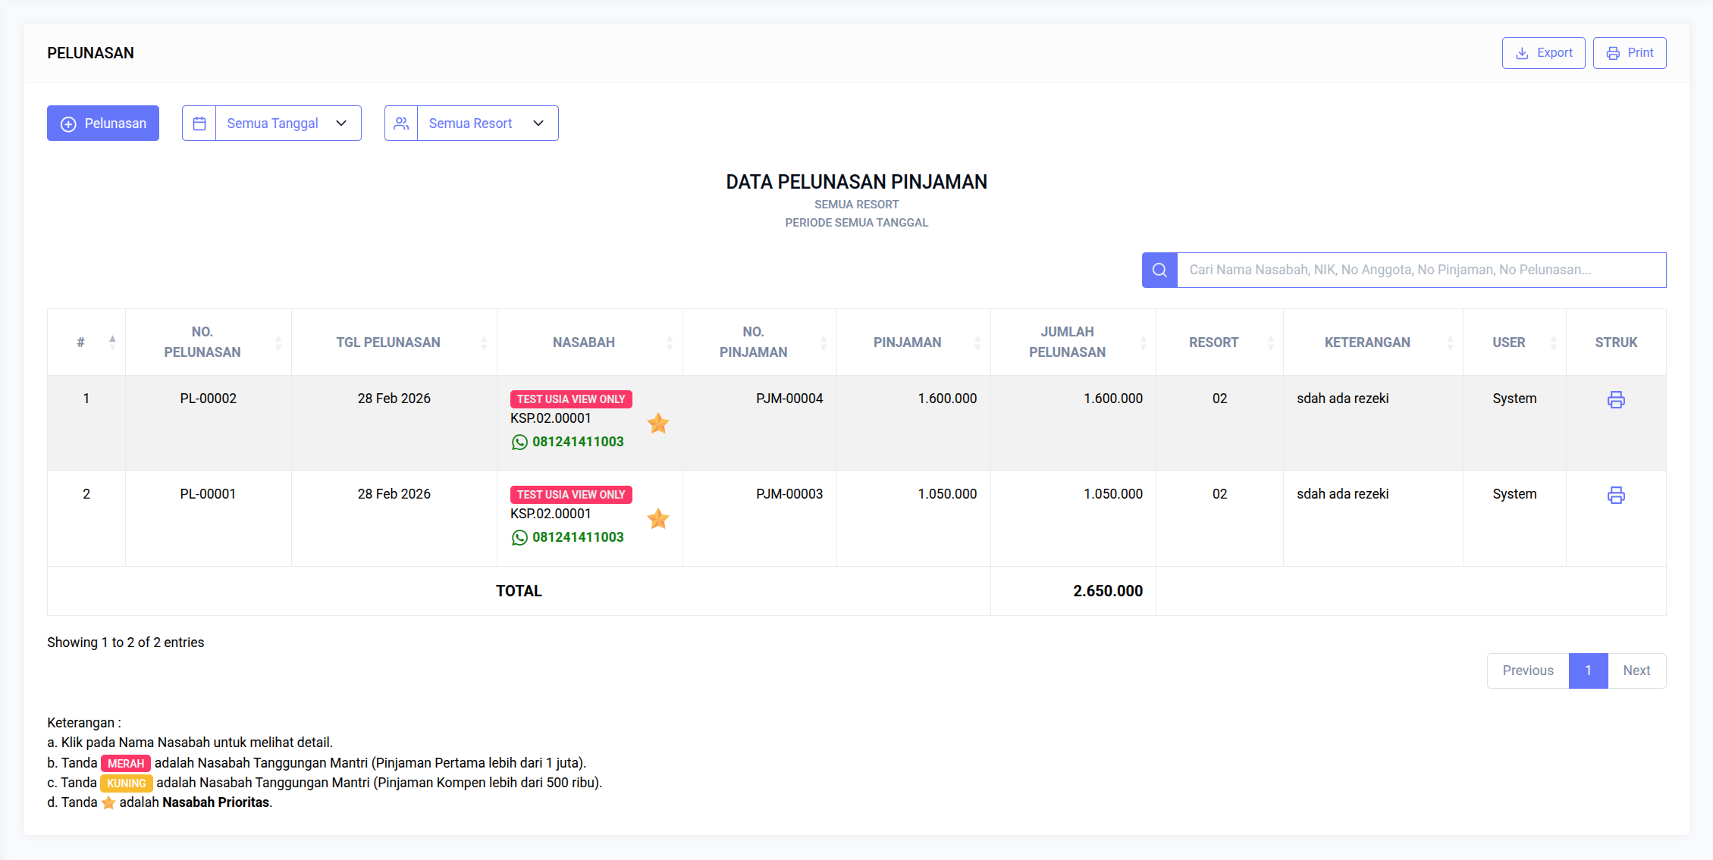
Task: Sort the Jumlah Pelunasan column
Action: 1144,342
